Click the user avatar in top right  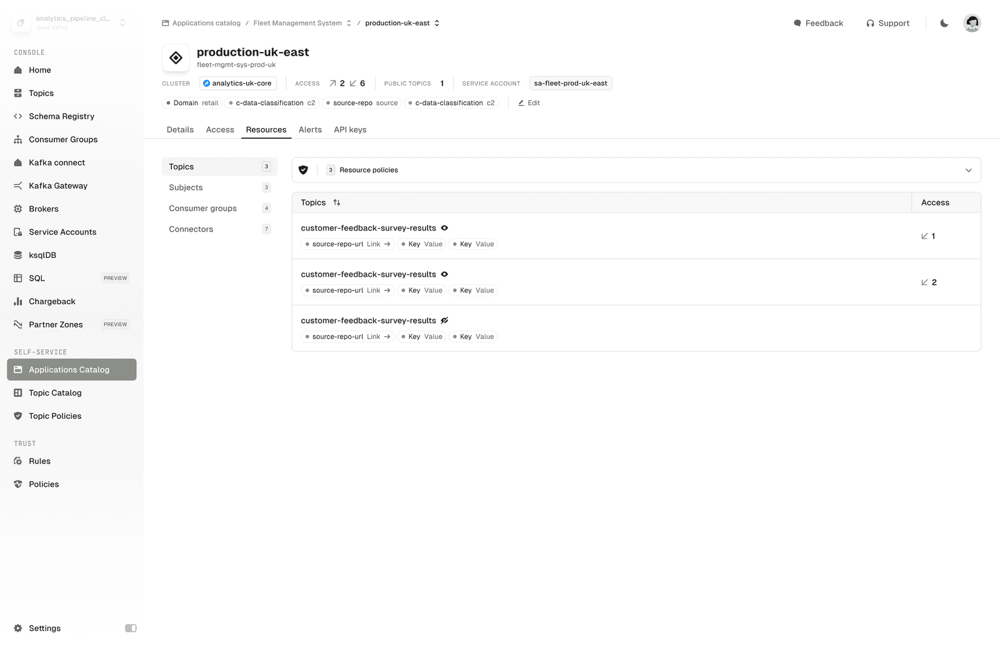[x=971, y=23]
